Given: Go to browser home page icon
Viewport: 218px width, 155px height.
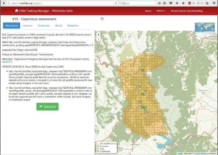Looking at the screenshot, I should 183,3.
